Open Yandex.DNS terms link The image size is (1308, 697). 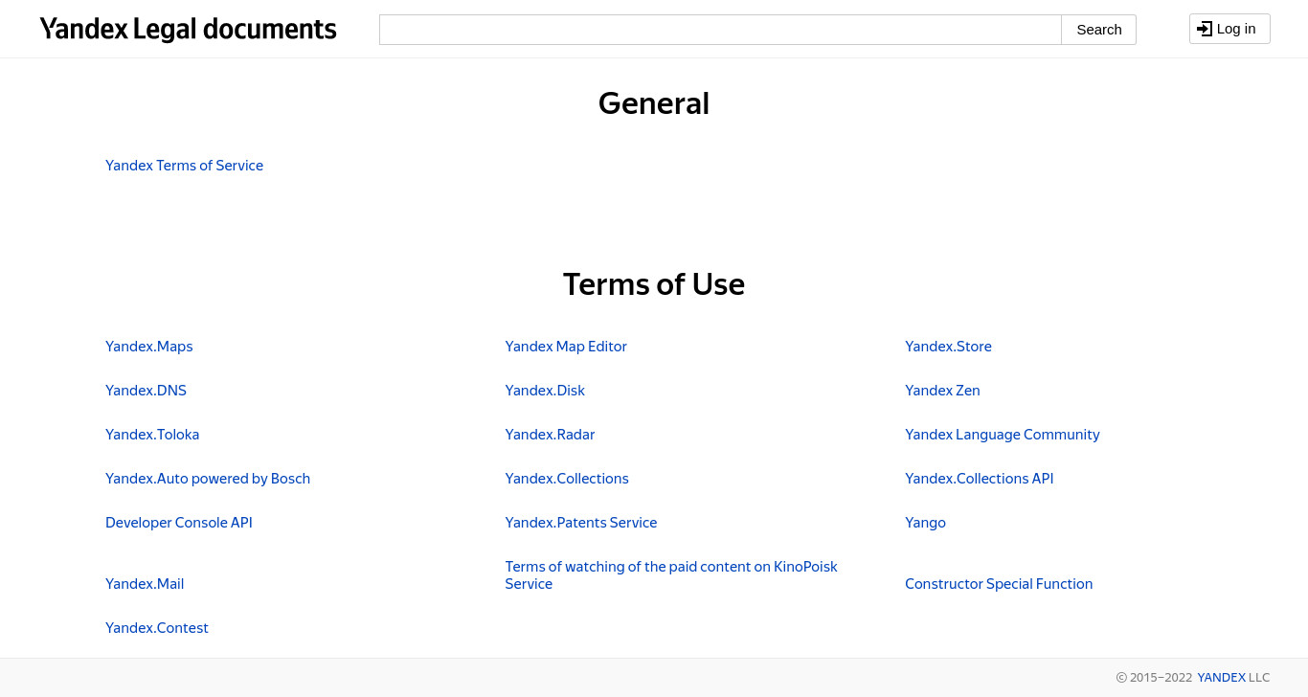click(x=146, y=391)
